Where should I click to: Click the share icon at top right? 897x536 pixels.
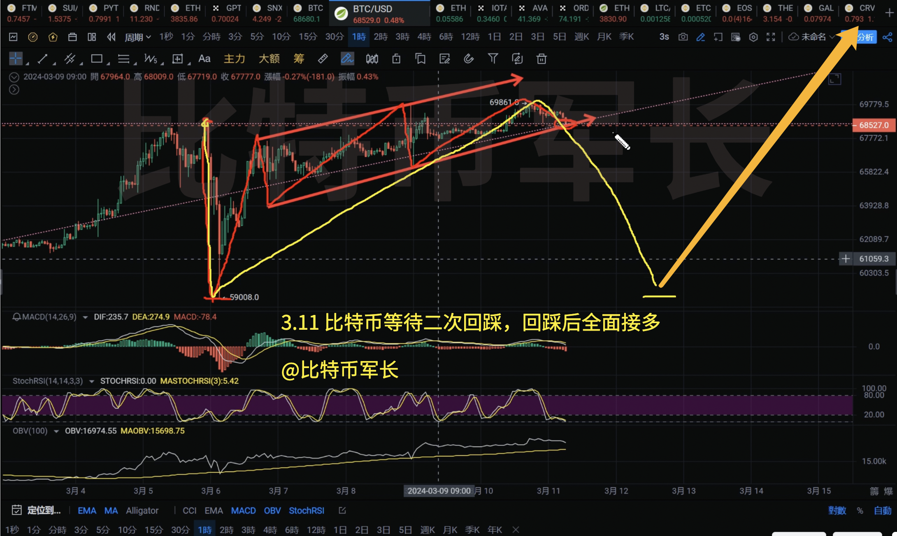click(888, 37)
